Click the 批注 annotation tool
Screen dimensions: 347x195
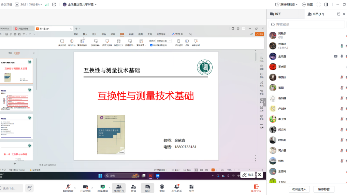(x=248, y=175)
